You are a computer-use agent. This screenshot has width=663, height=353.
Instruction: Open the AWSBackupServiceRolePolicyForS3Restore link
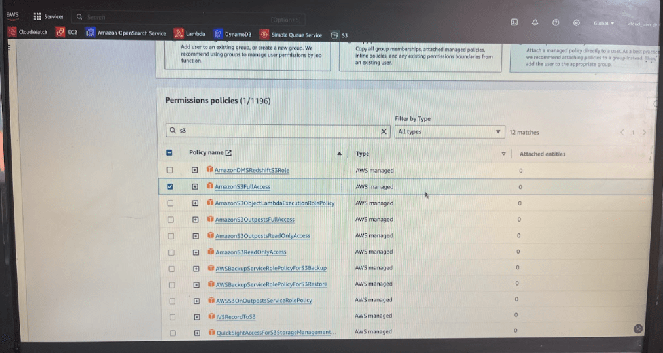coord(271,284)
